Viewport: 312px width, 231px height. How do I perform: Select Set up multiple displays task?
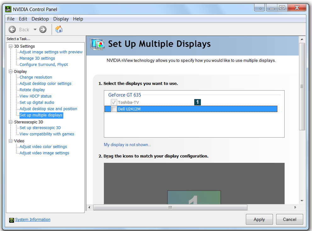[x=41, y=115]
